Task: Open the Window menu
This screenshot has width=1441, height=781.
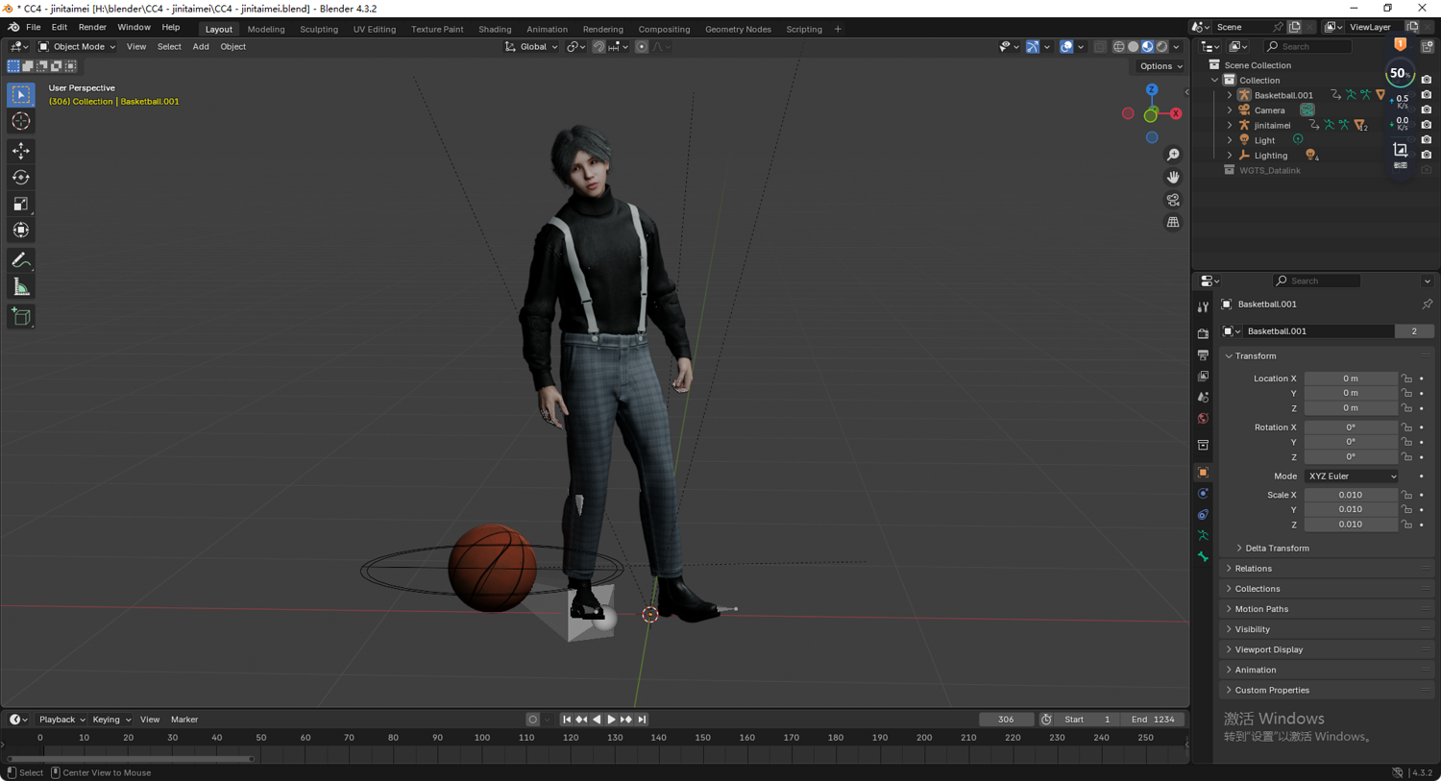Action: click(134, 28)
